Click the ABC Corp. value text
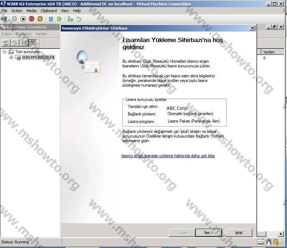The width and height of the screenshot is (287, 248). click(177, 108)
